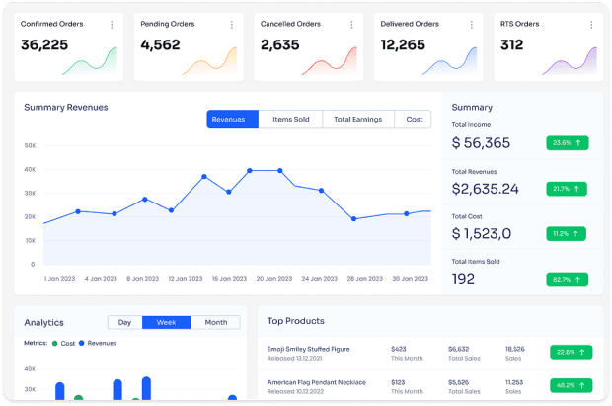Click the Total Income 23.6% badge
612x406 pixels.
569,142
